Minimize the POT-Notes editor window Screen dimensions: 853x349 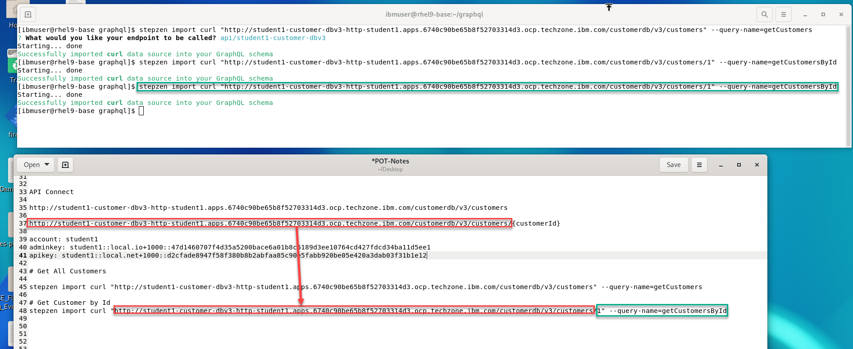point(721,165)
